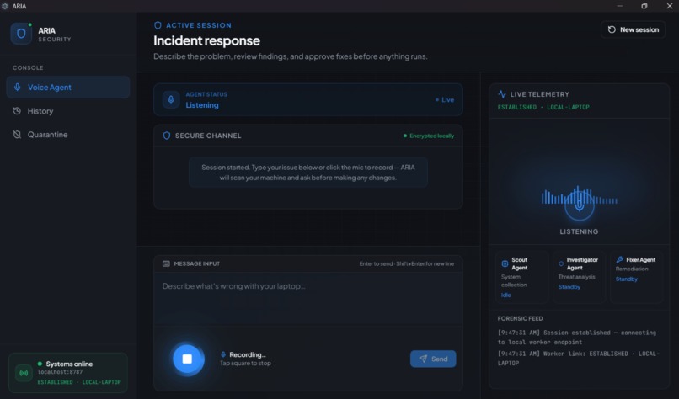679x399 pixels.
Task: Click the paper plane icon on Send
Action: pos(423,359)
